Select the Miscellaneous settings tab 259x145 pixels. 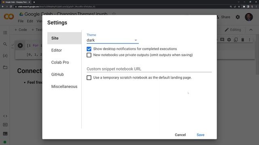tap(64, 87)
